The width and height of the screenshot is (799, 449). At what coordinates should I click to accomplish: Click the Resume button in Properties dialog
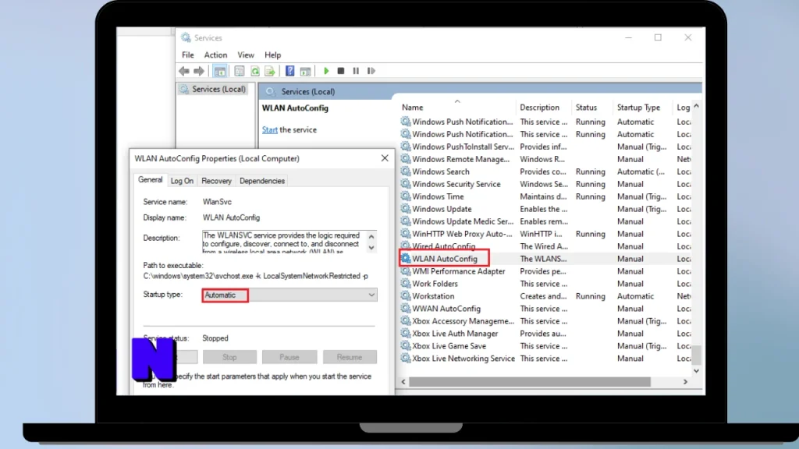[x=350, y=357]
